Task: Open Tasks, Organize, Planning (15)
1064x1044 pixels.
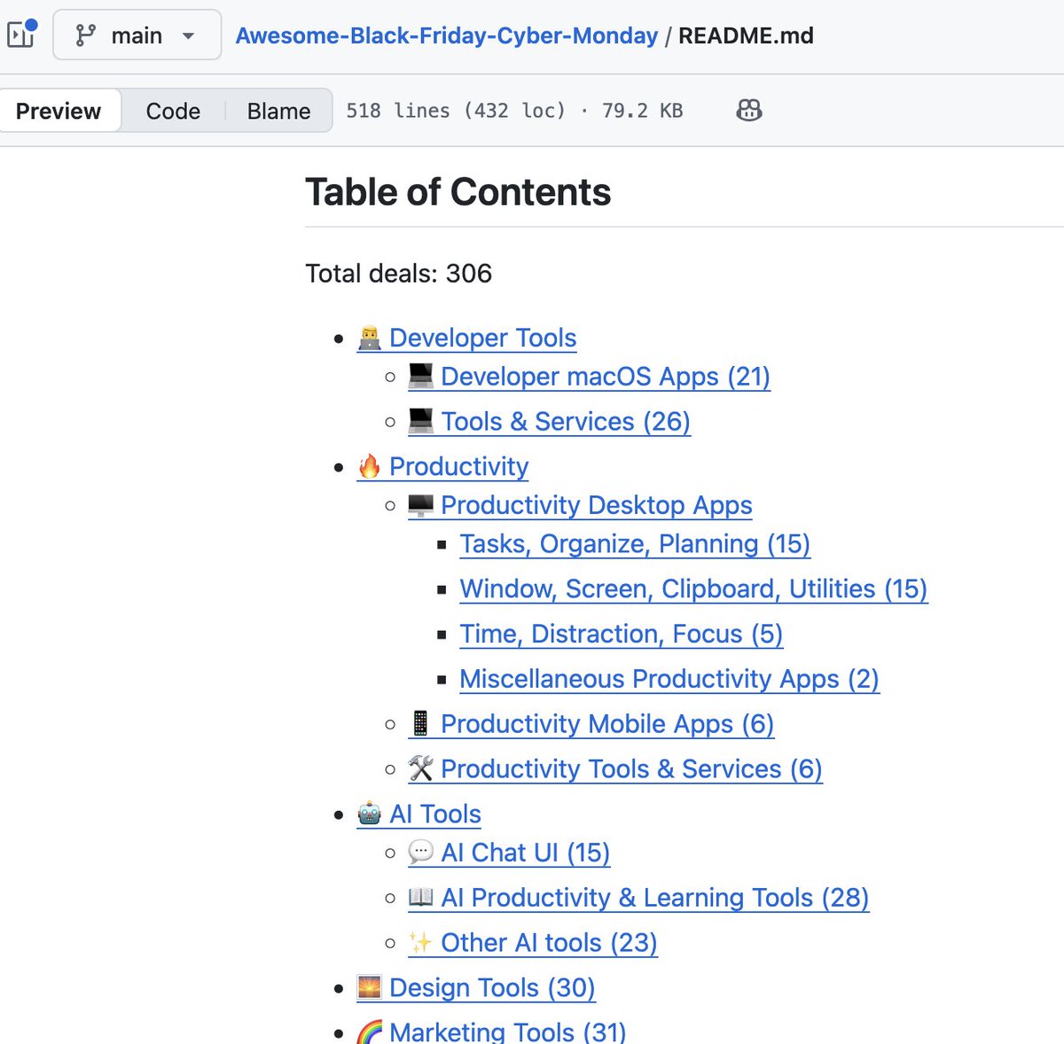Action: pyautogui.click(x=635, y=544)
